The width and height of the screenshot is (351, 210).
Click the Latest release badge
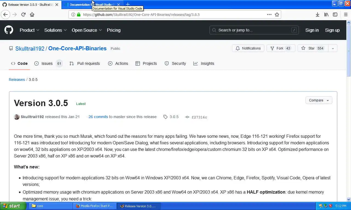click(x=81, y=104)
